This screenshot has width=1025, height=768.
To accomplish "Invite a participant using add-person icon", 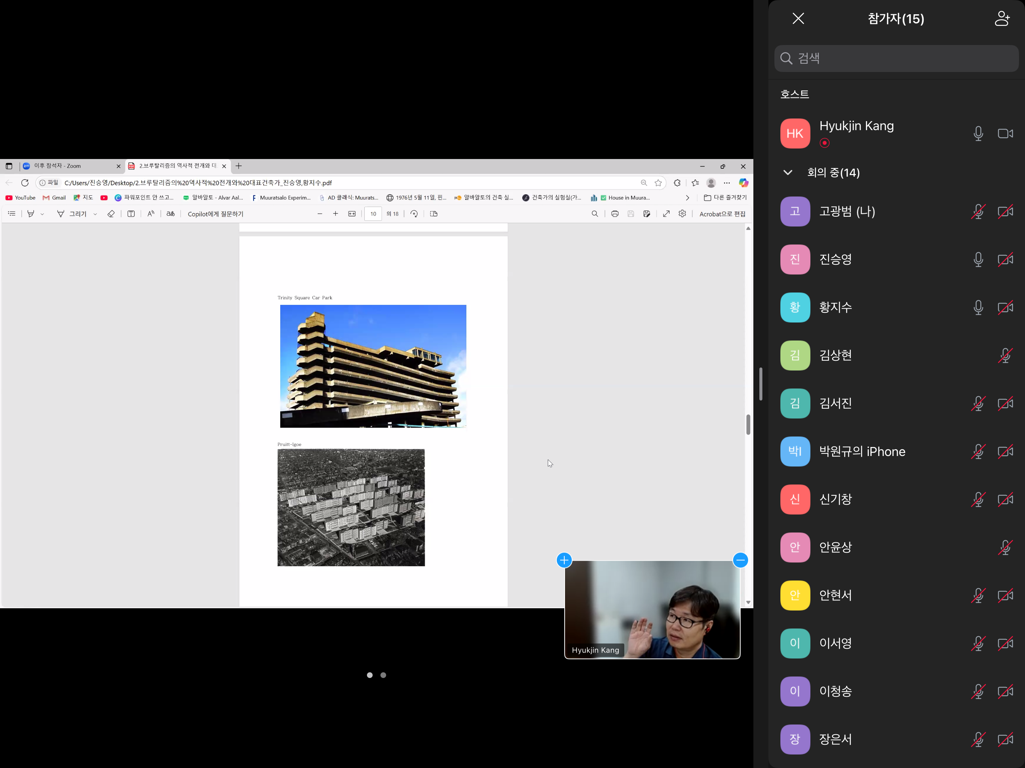I will tap(1002, 18).
